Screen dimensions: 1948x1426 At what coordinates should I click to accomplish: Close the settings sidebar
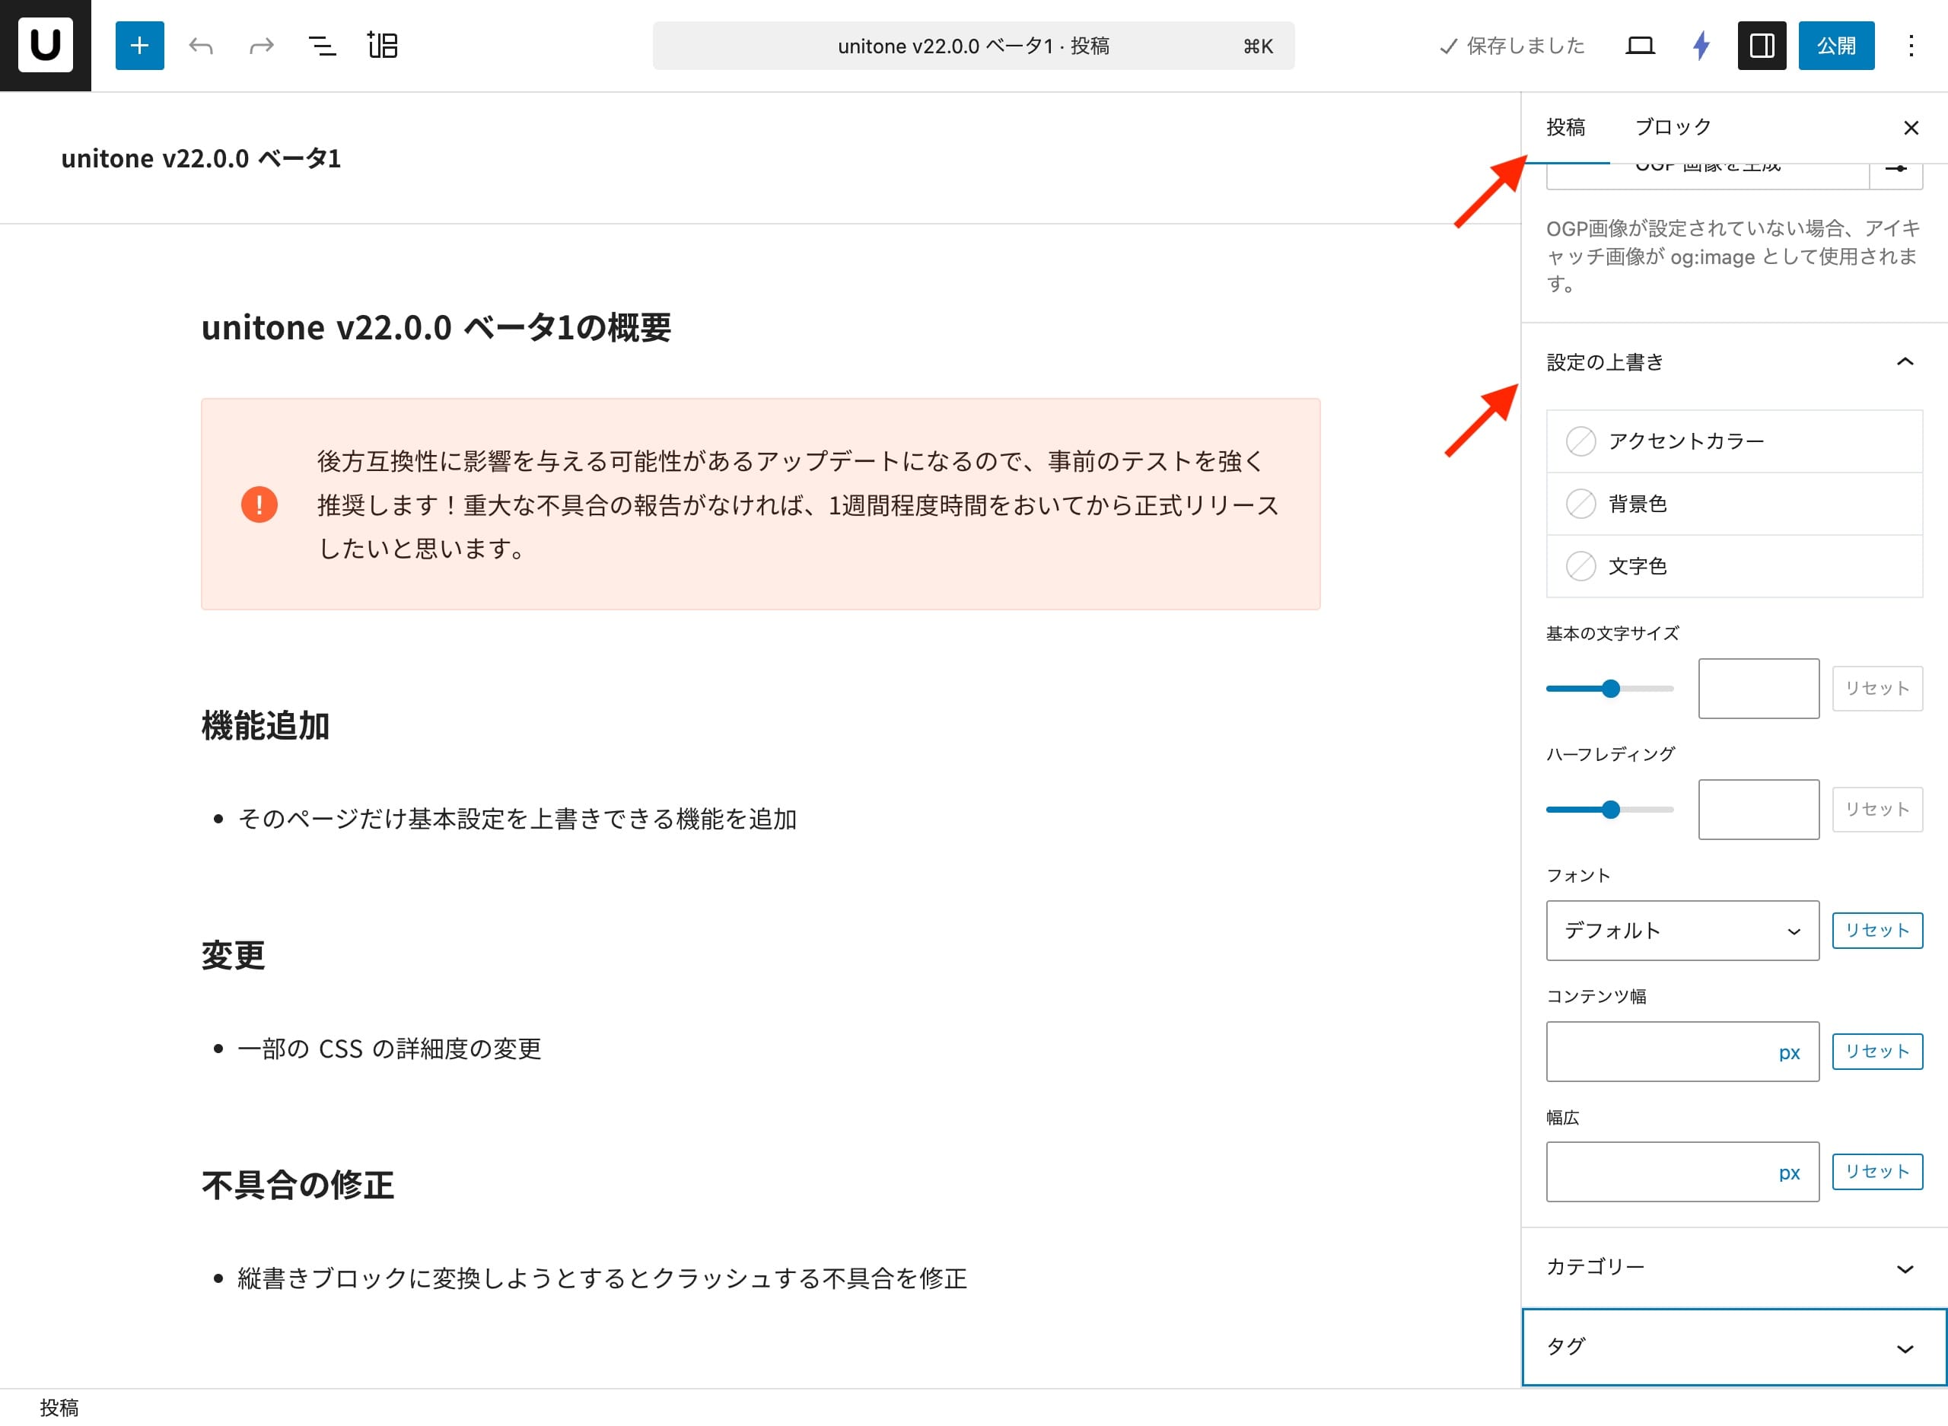coord(1911,128)
